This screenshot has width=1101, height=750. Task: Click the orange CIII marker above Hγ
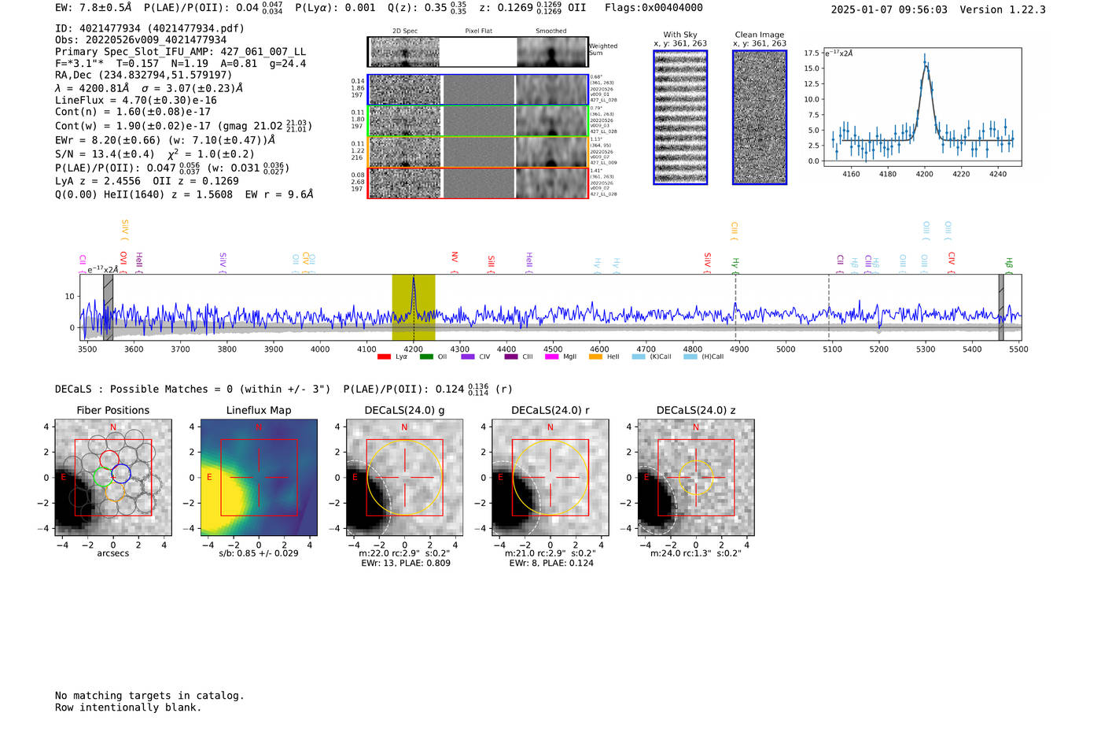(x=735, y=231)
